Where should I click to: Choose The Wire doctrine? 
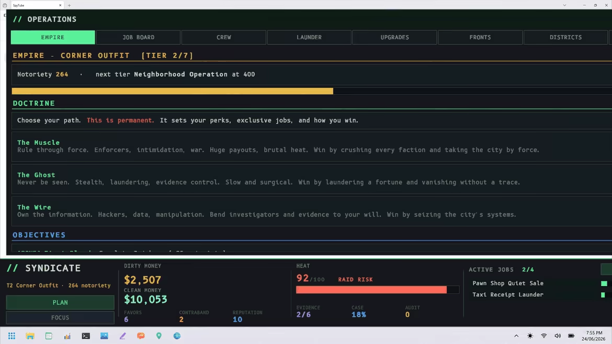(x=312, y=211)
